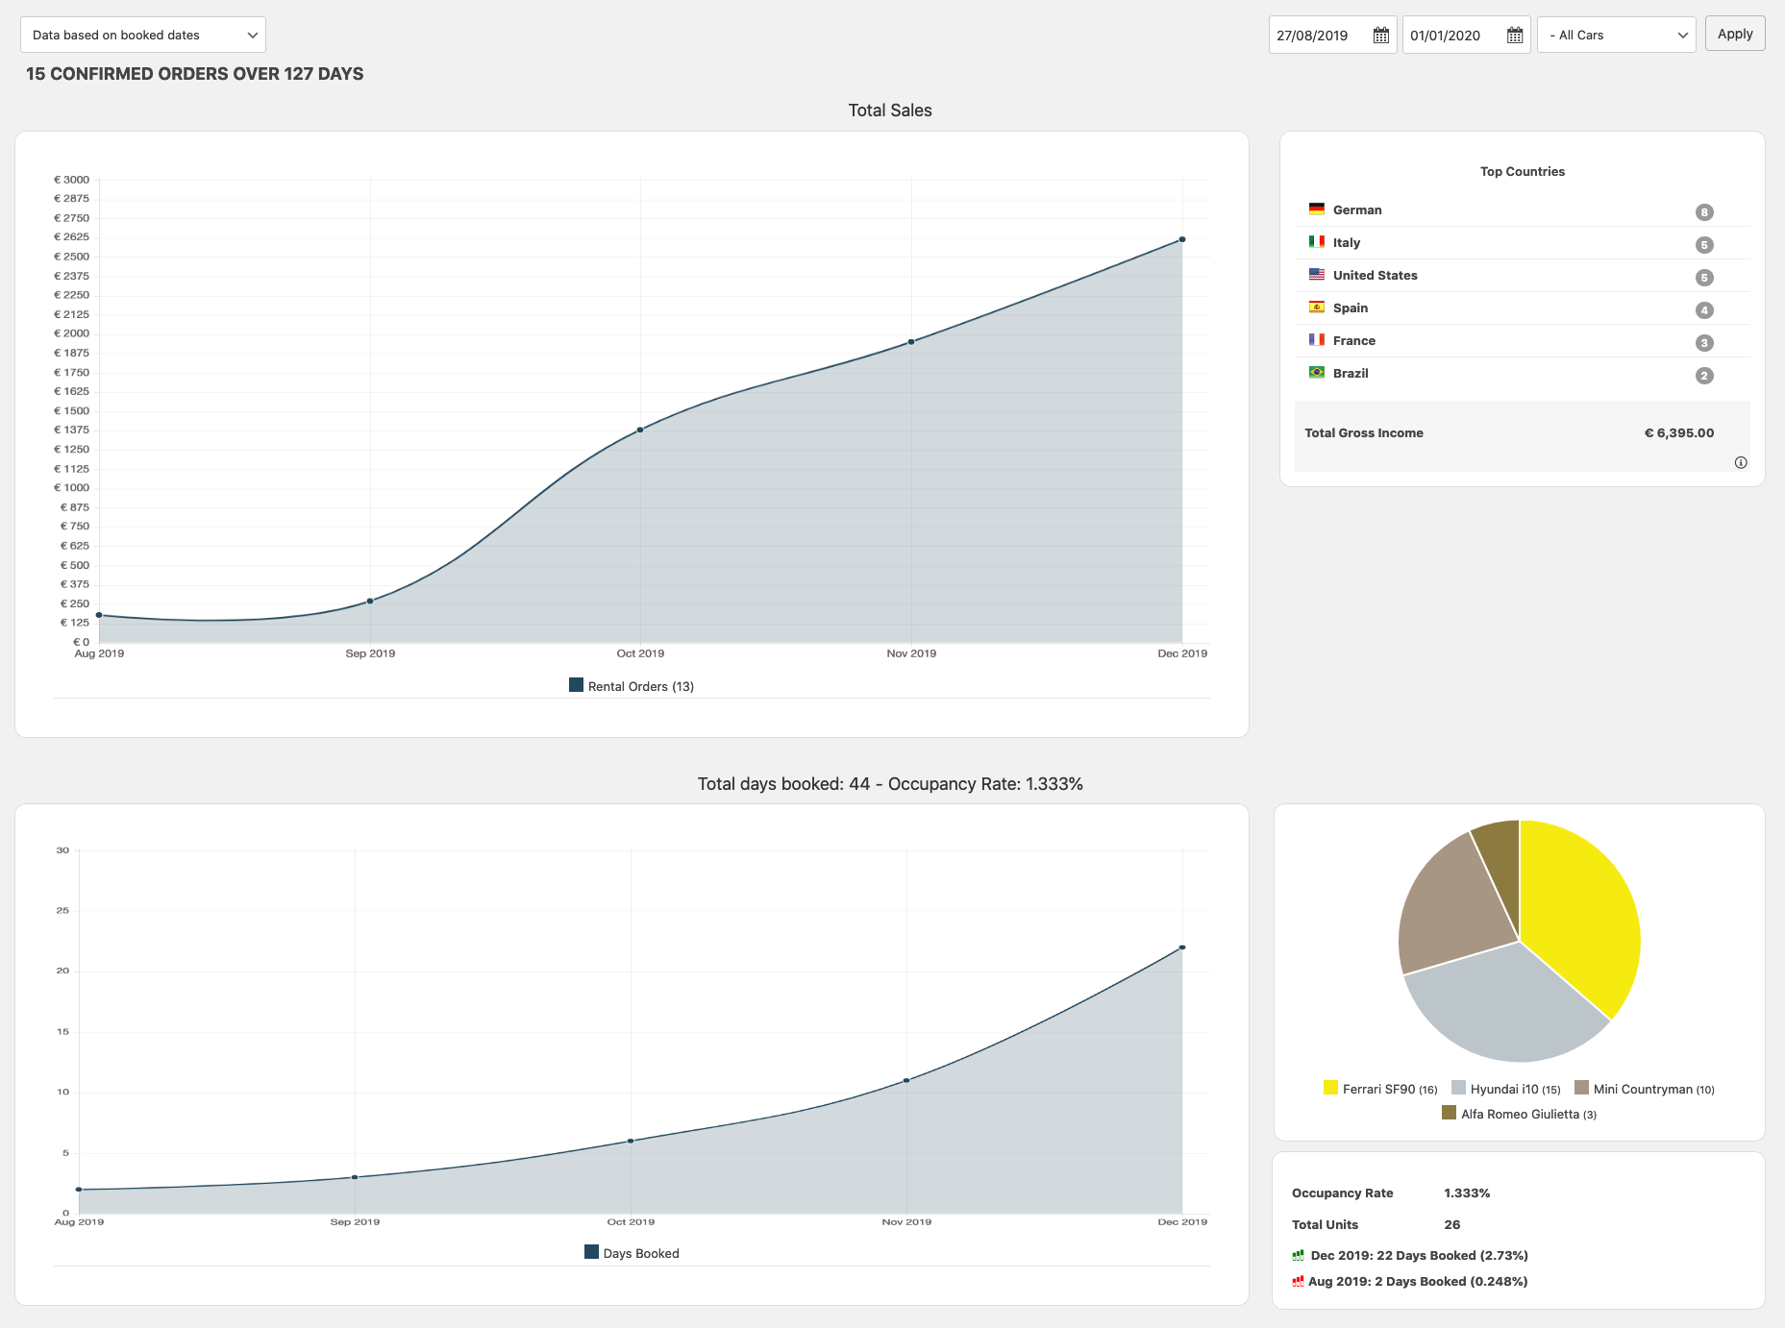Toggle the Rental Orders (13) legend series

(631, 686)
